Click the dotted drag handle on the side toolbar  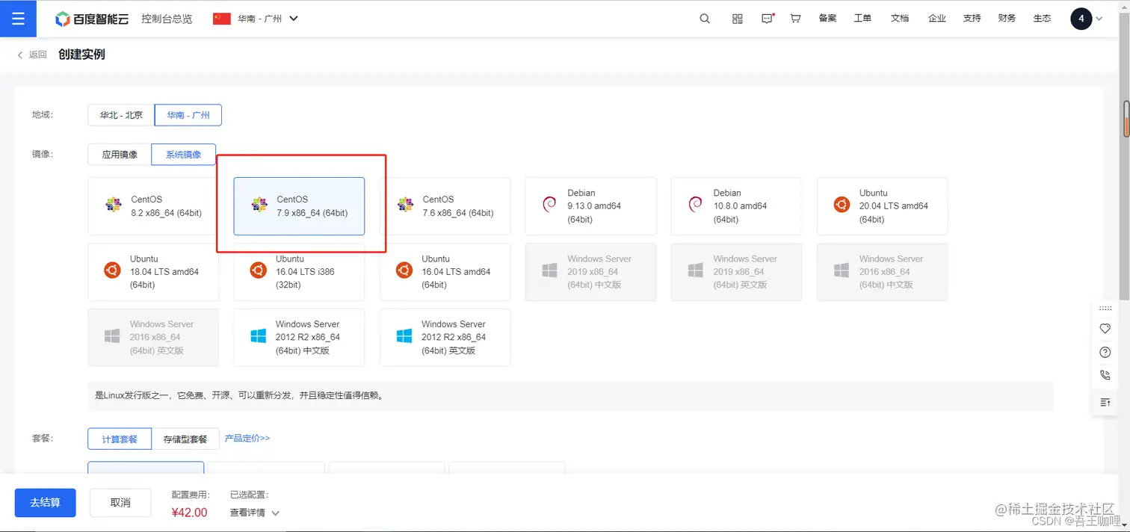pyautogui.click(x=1105, y=308)
